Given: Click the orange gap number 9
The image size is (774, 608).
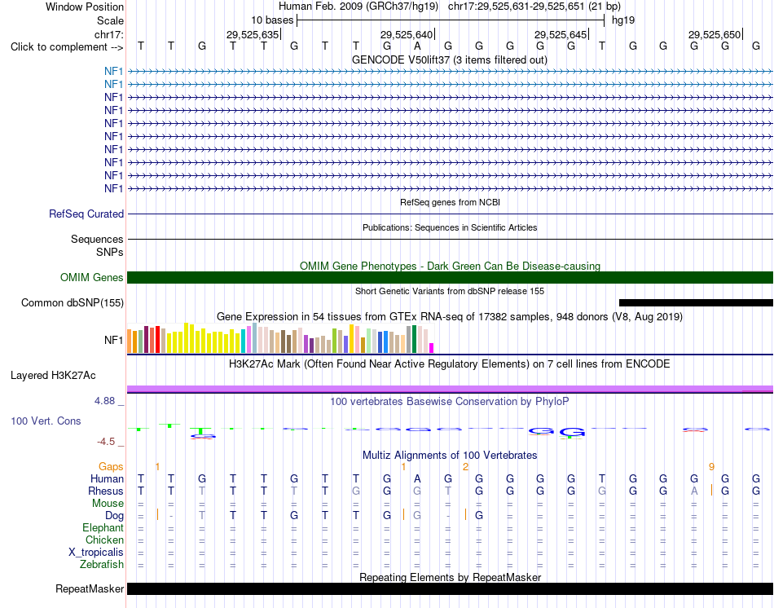Looking at the screenshot, I should pos(711,467).
